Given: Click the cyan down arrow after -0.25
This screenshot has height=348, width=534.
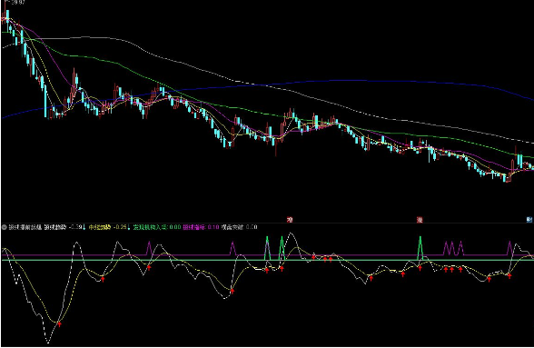Looking at the screenshot, I should coord(129,227).
